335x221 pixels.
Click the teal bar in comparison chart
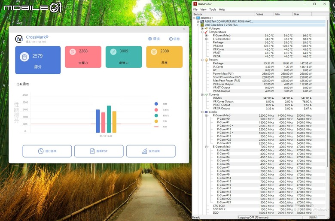tap(109, 119)
